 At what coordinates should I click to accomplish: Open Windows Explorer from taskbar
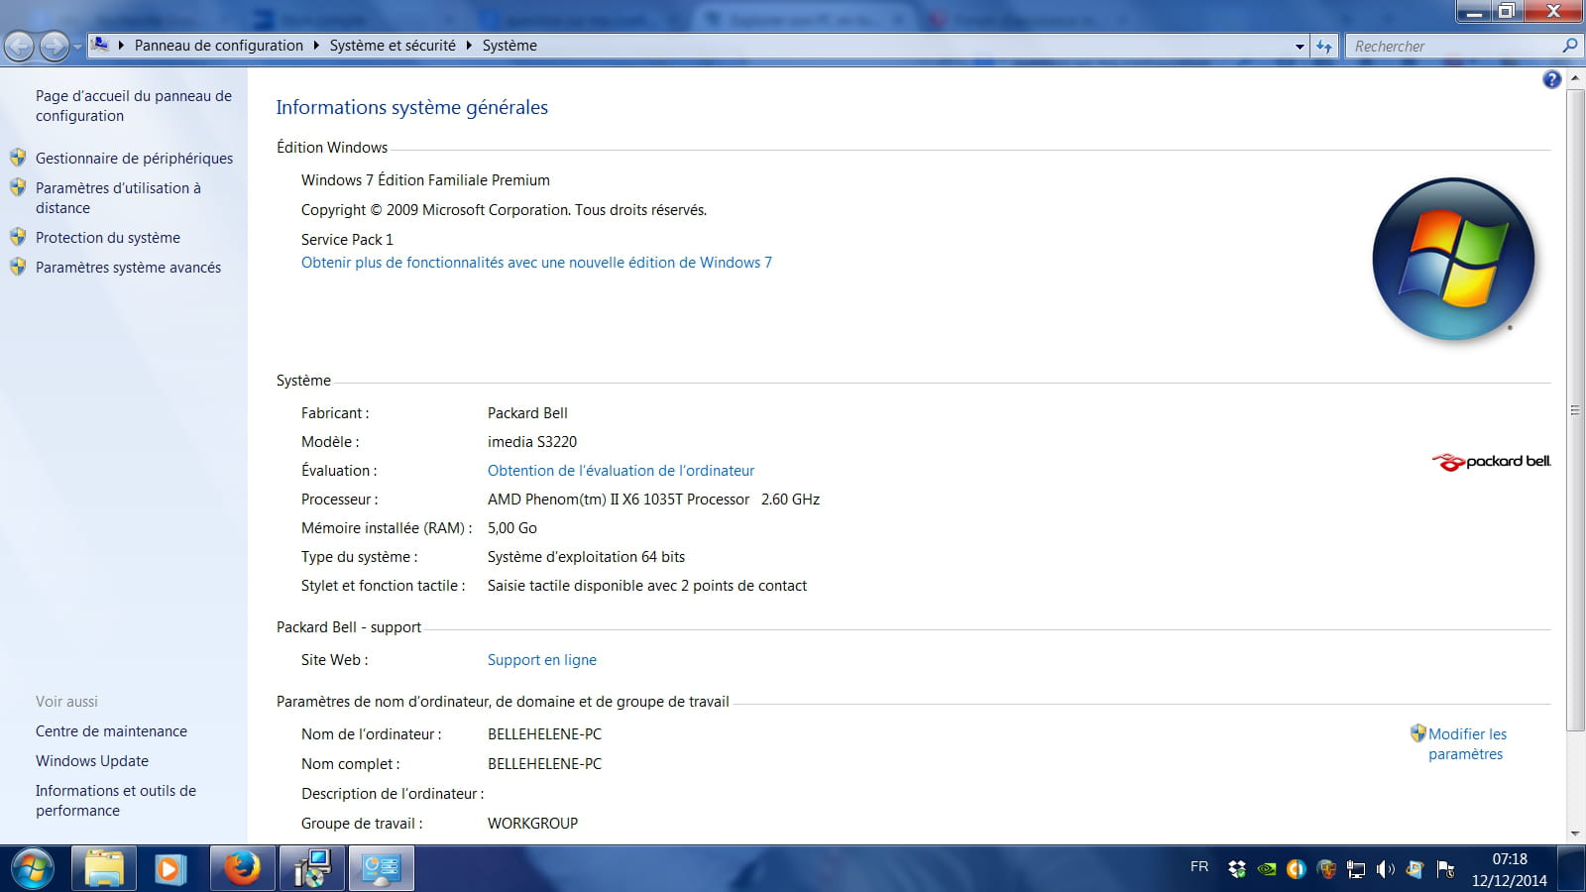(x=104, y=869)
